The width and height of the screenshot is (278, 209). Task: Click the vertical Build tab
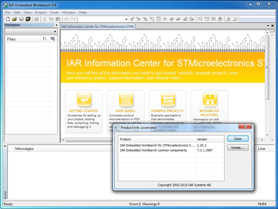pos(5,195)
